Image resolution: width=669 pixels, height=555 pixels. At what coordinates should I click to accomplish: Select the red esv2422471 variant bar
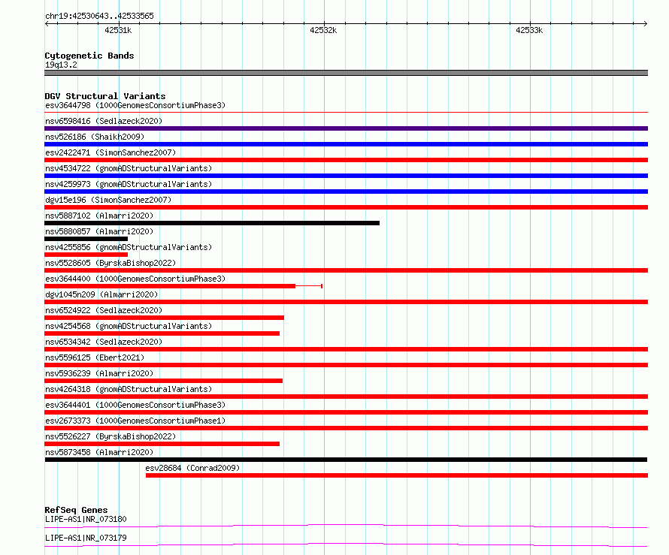click(x=346, y=160)
